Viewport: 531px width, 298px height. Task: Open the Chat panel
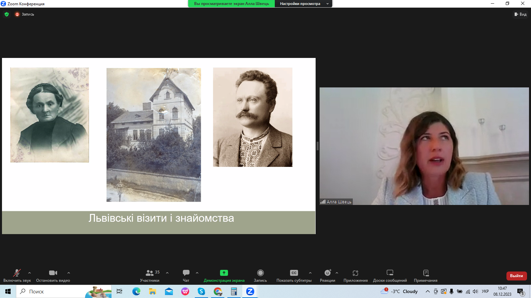pos(186,273)
